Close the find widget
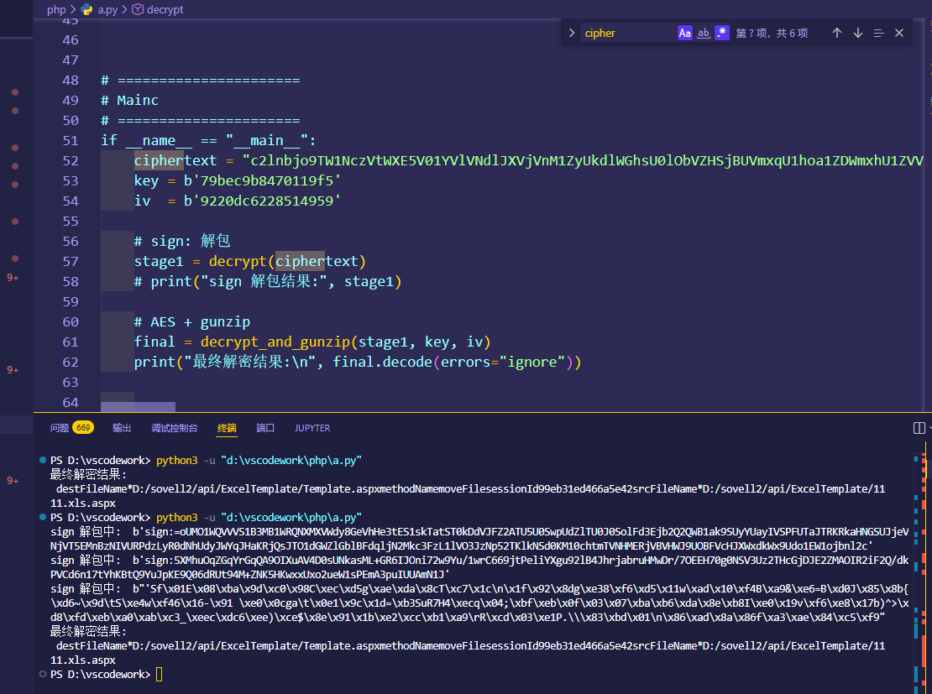 tap(899, 33)
